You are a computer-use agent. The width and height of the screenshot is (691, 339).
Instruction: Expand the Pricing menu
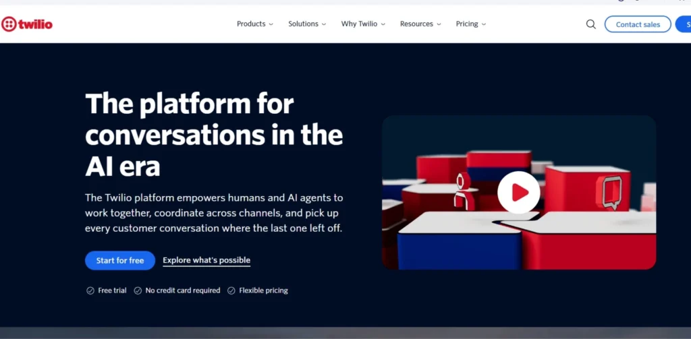coord(470,24)
